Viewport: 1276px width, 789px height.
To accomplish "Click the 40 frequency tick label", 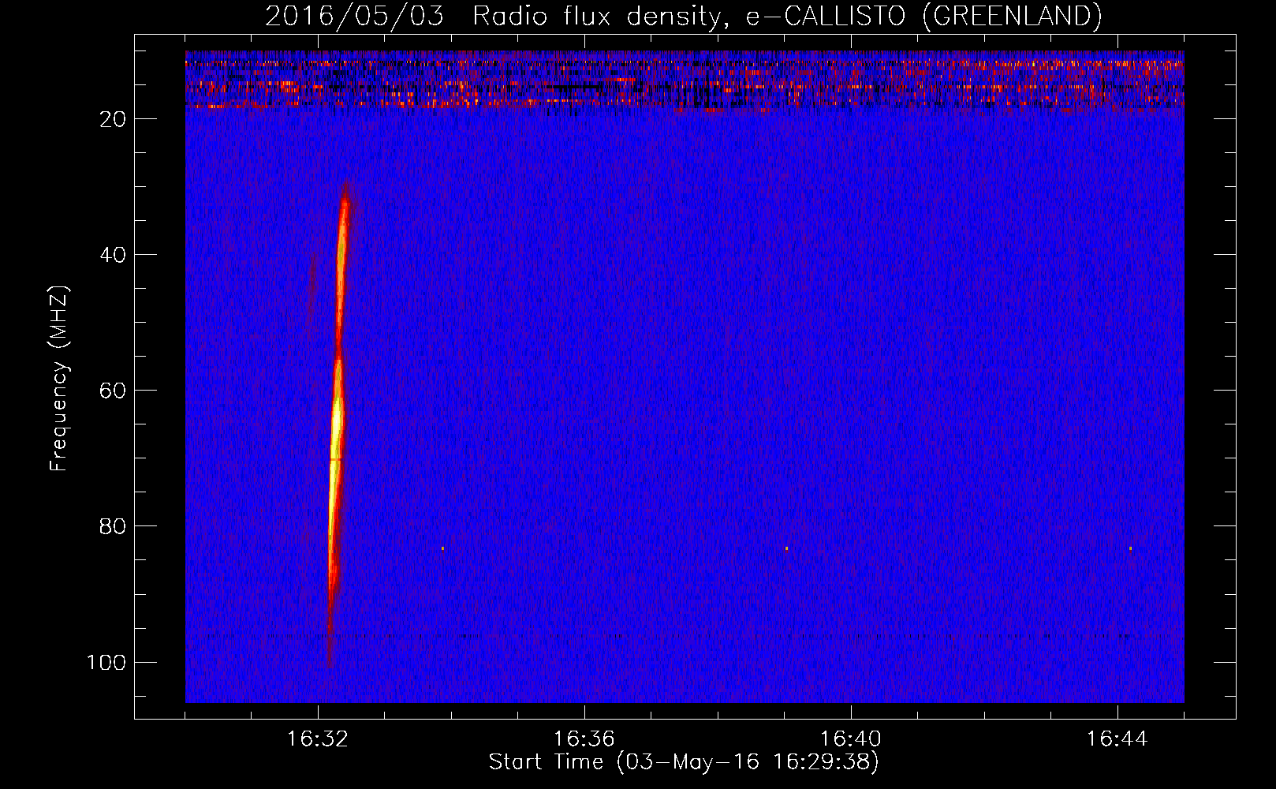I will click(x=113, y=255).
